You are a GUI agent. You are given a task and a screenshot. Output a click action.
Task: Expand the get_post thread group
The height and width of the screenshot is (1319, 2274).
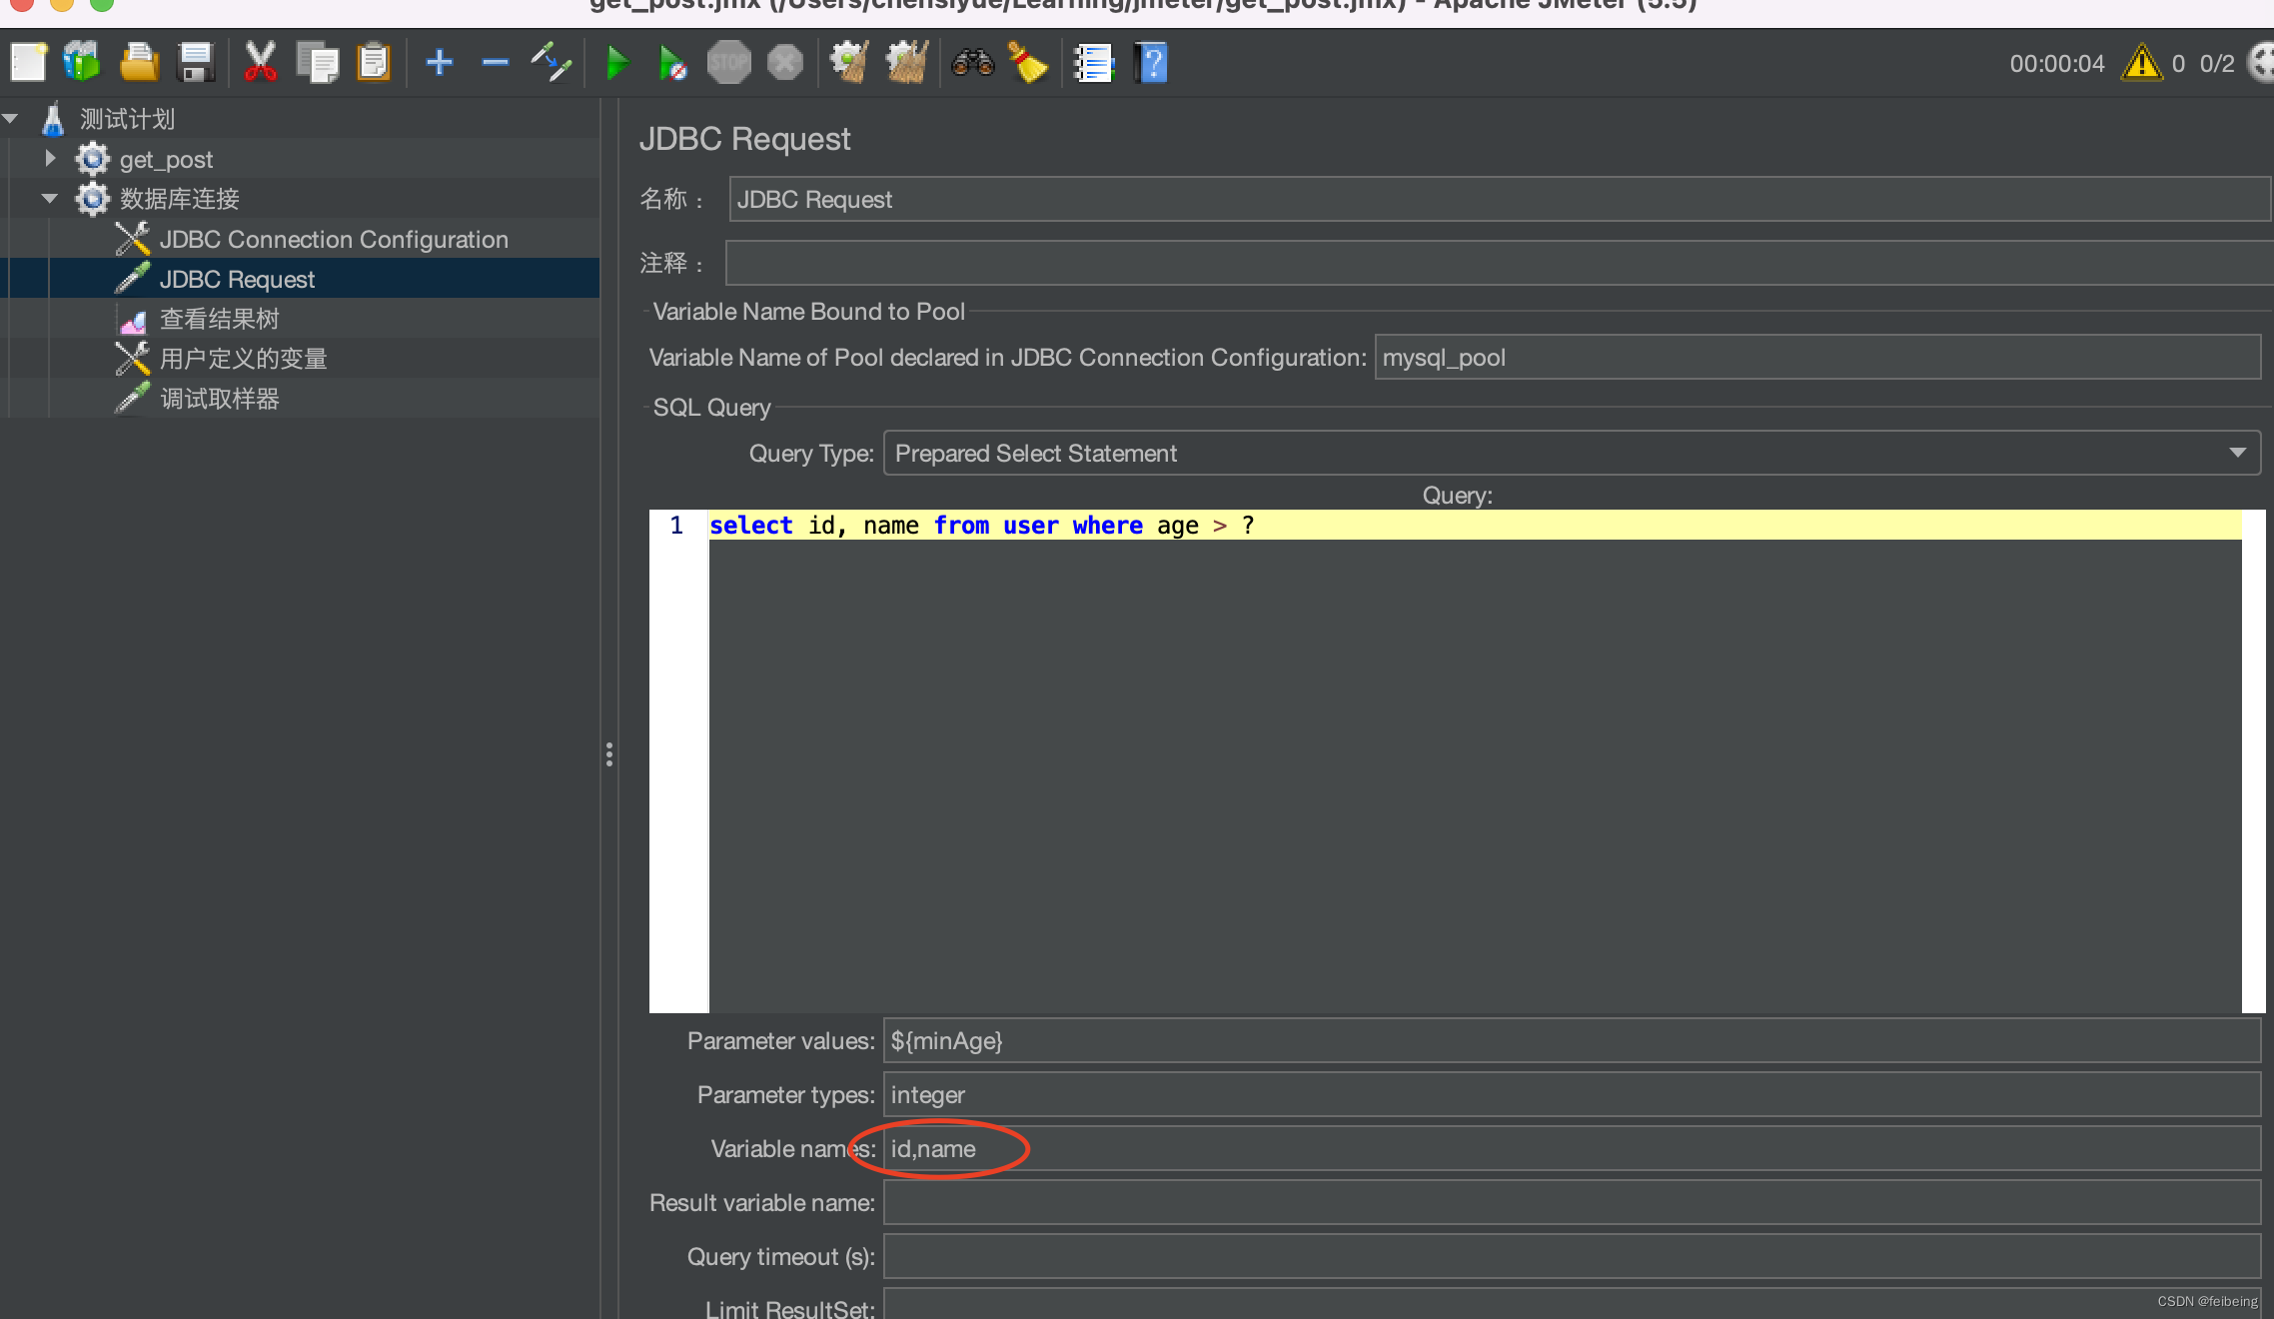[x=50, y=158]
